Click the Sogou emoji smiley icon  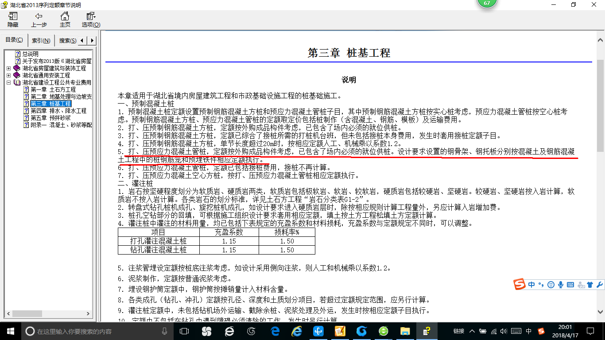point(551,285)
